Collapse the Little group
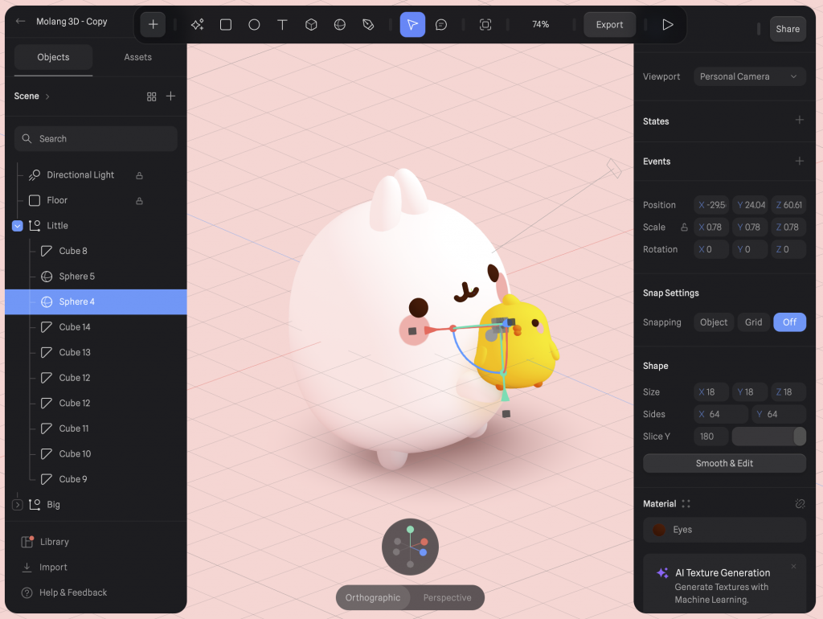Viewport: 823px width, 619px height. tap(18, 226)
